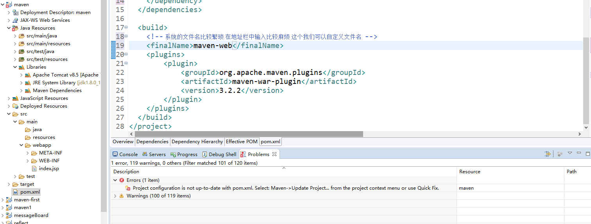Collapse the Java Resources node
The image size is (591, 224).
9,28
